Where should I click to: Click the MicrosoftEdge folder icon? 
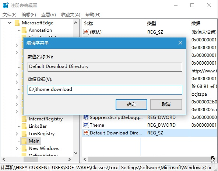[17, 23]
